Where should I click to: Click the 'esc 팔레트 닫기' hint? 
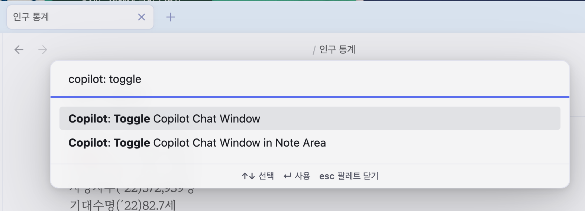pyautogui.click(x=349, y=176)
